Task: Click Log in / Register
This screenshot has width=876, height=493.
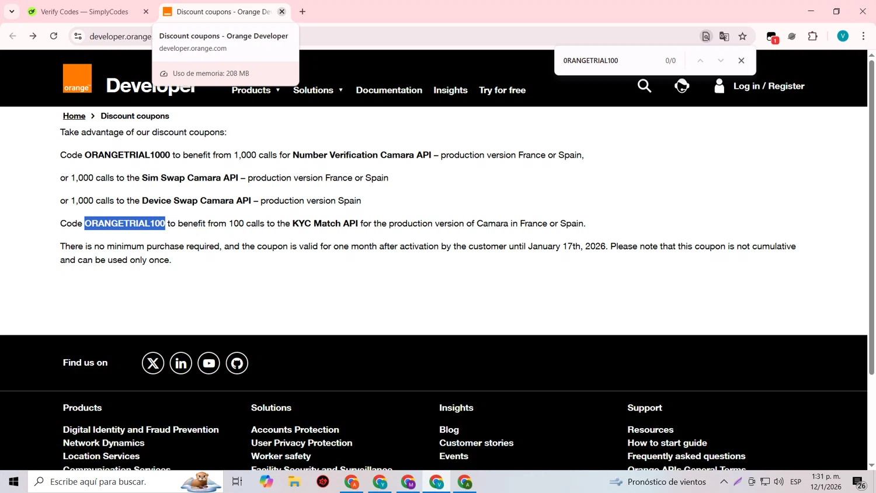Action: 769,86
